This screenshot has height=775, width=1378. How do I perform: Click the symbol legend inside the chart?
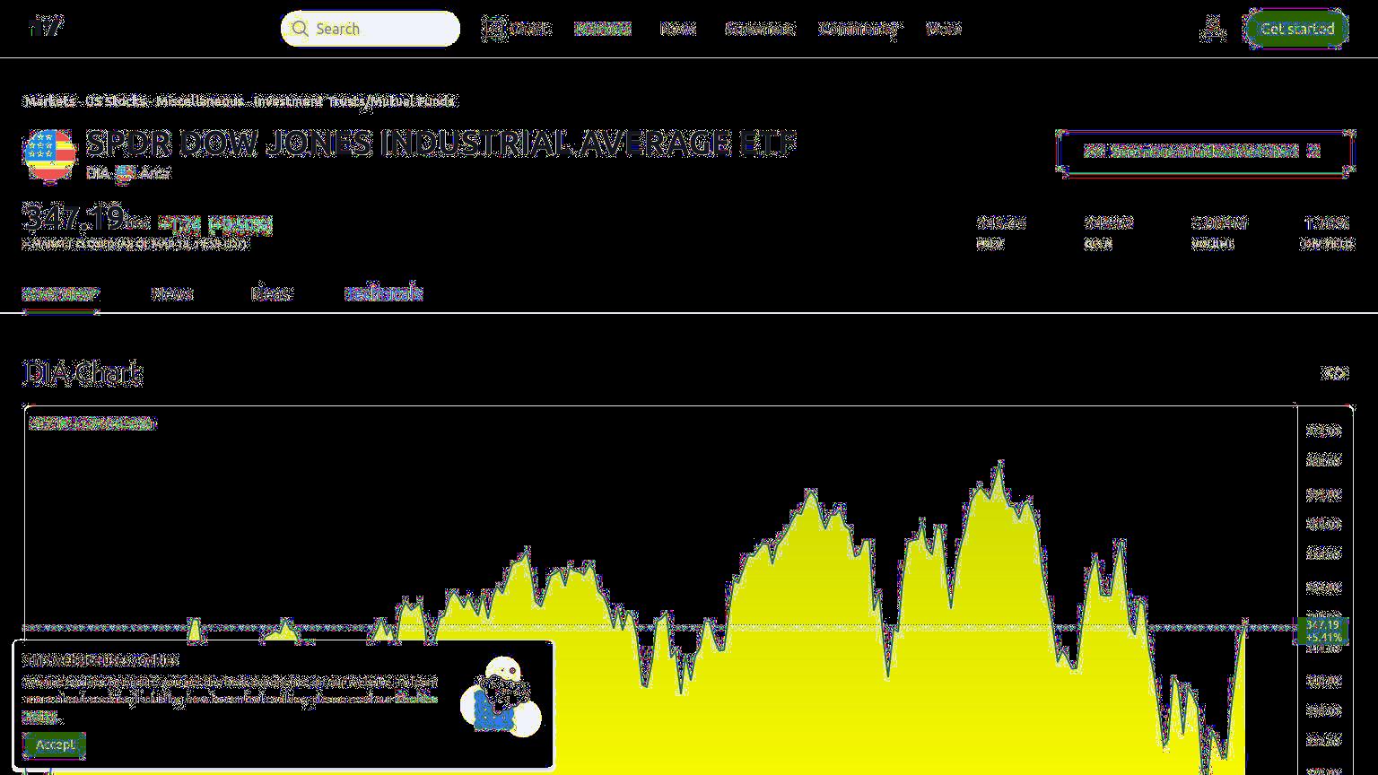[92, 423]
